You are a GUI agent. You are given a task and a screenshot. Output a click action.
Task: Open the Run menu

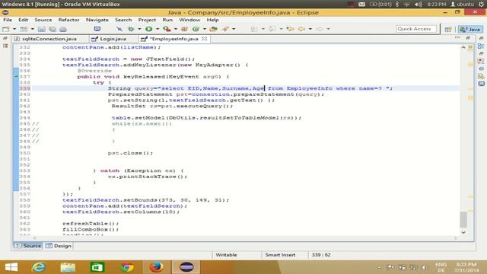(x=167, y=20)
